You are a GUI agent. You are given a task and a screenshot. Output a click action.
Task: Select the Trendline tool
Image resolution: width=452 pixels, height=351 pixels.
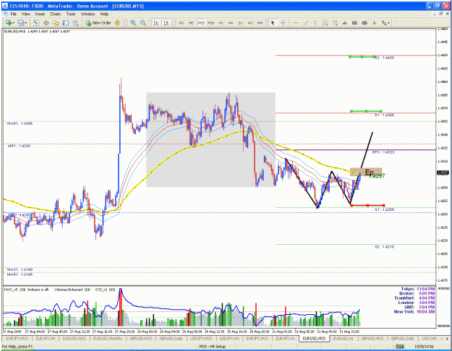click(306, 22)
